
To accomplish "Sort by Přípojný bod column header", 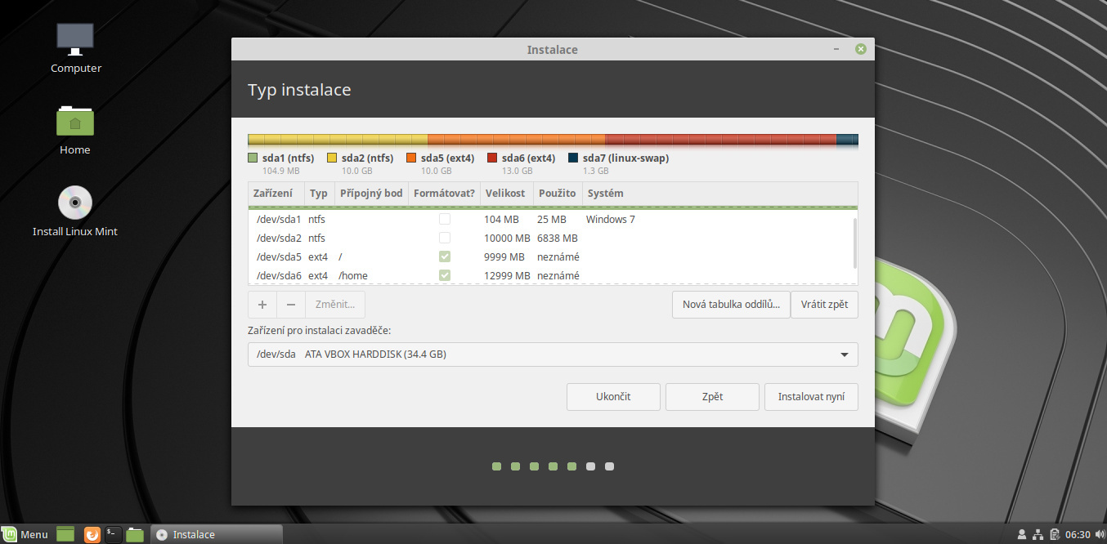I will click(371, 194).
